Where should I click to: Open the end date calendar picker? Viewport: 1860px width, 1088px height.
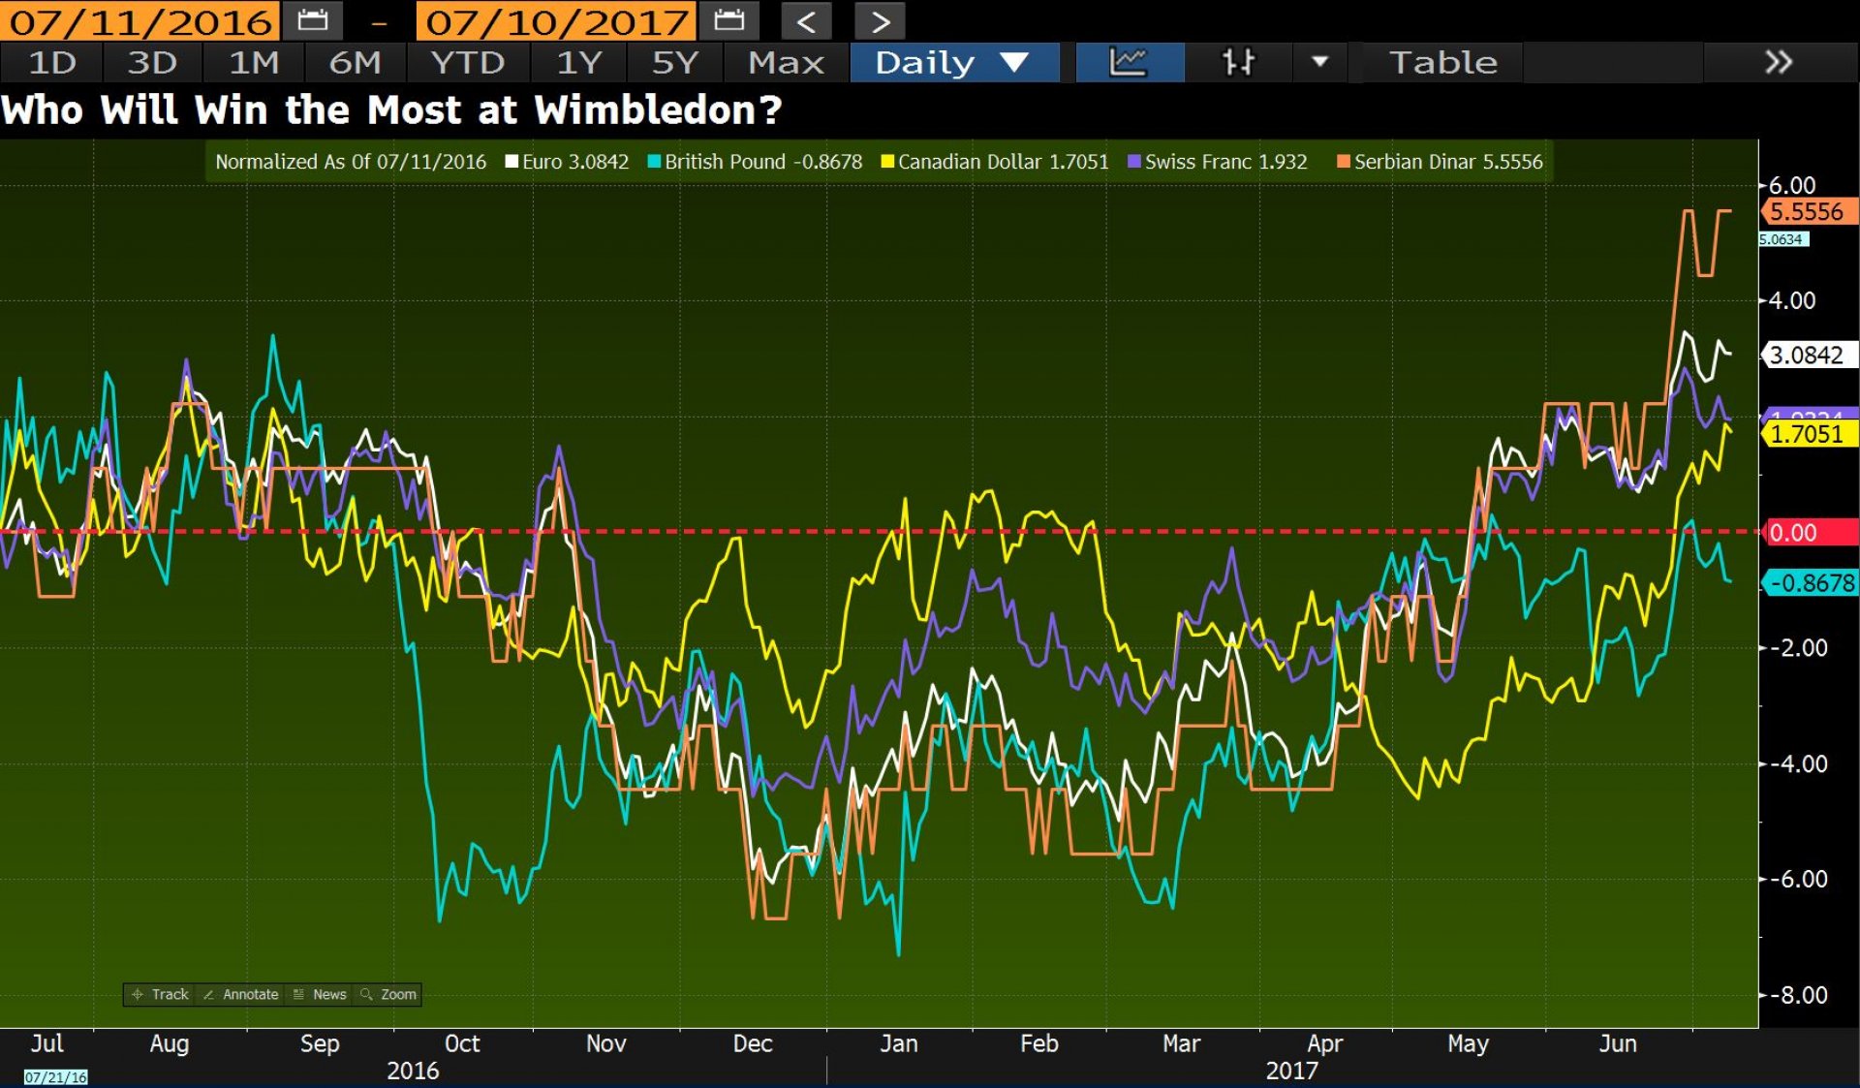click(728, 19)
